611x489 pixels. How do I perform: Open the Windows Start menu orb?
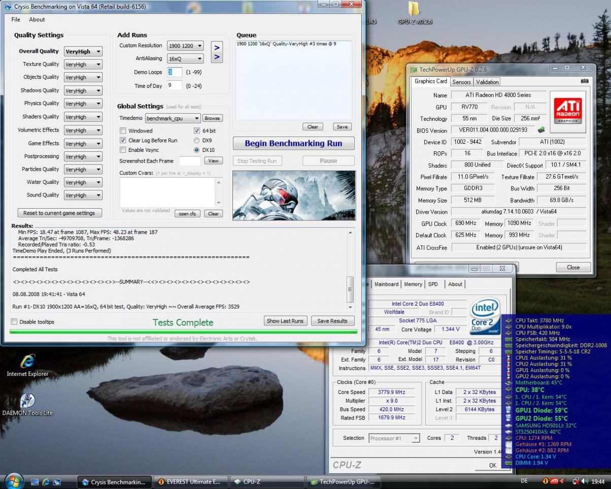[14, 482]
